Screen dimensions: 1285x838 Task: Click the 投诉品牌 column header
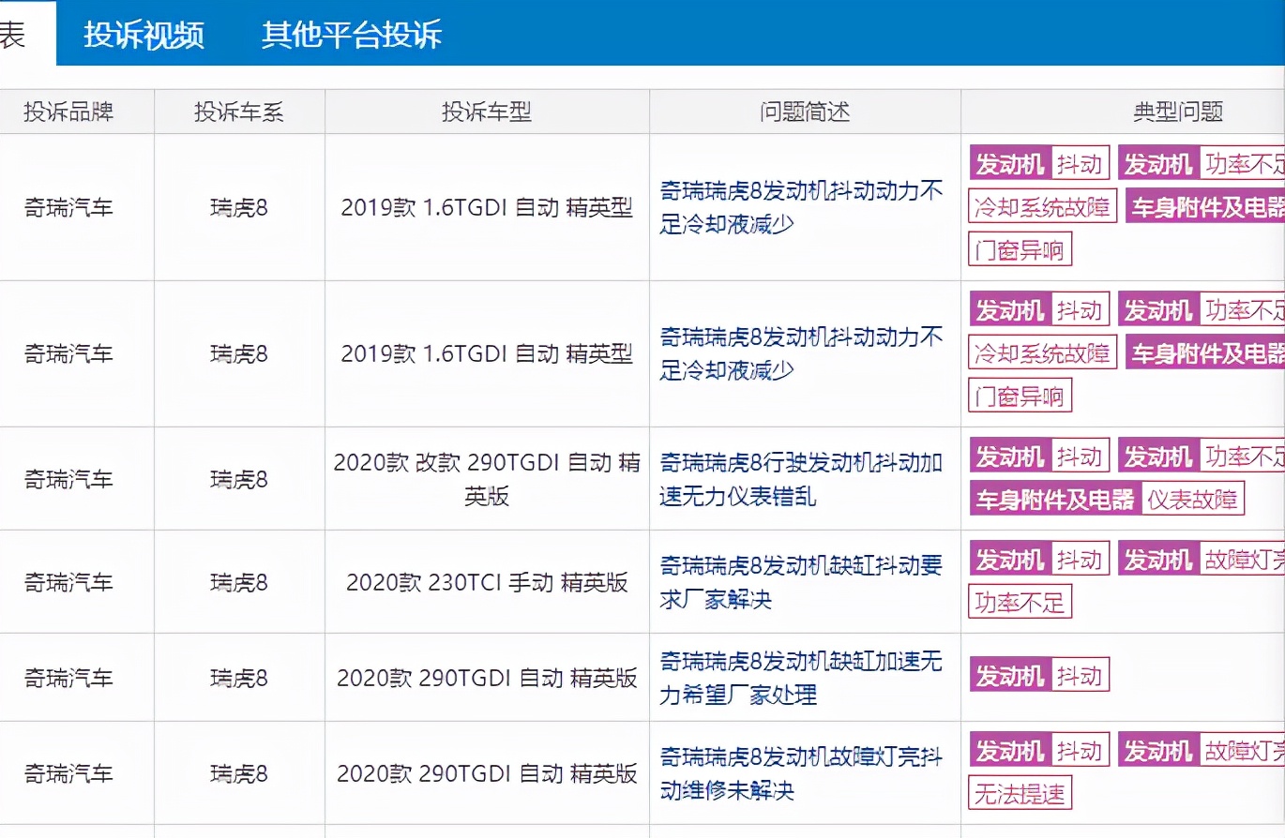click(x=76, y=111)
